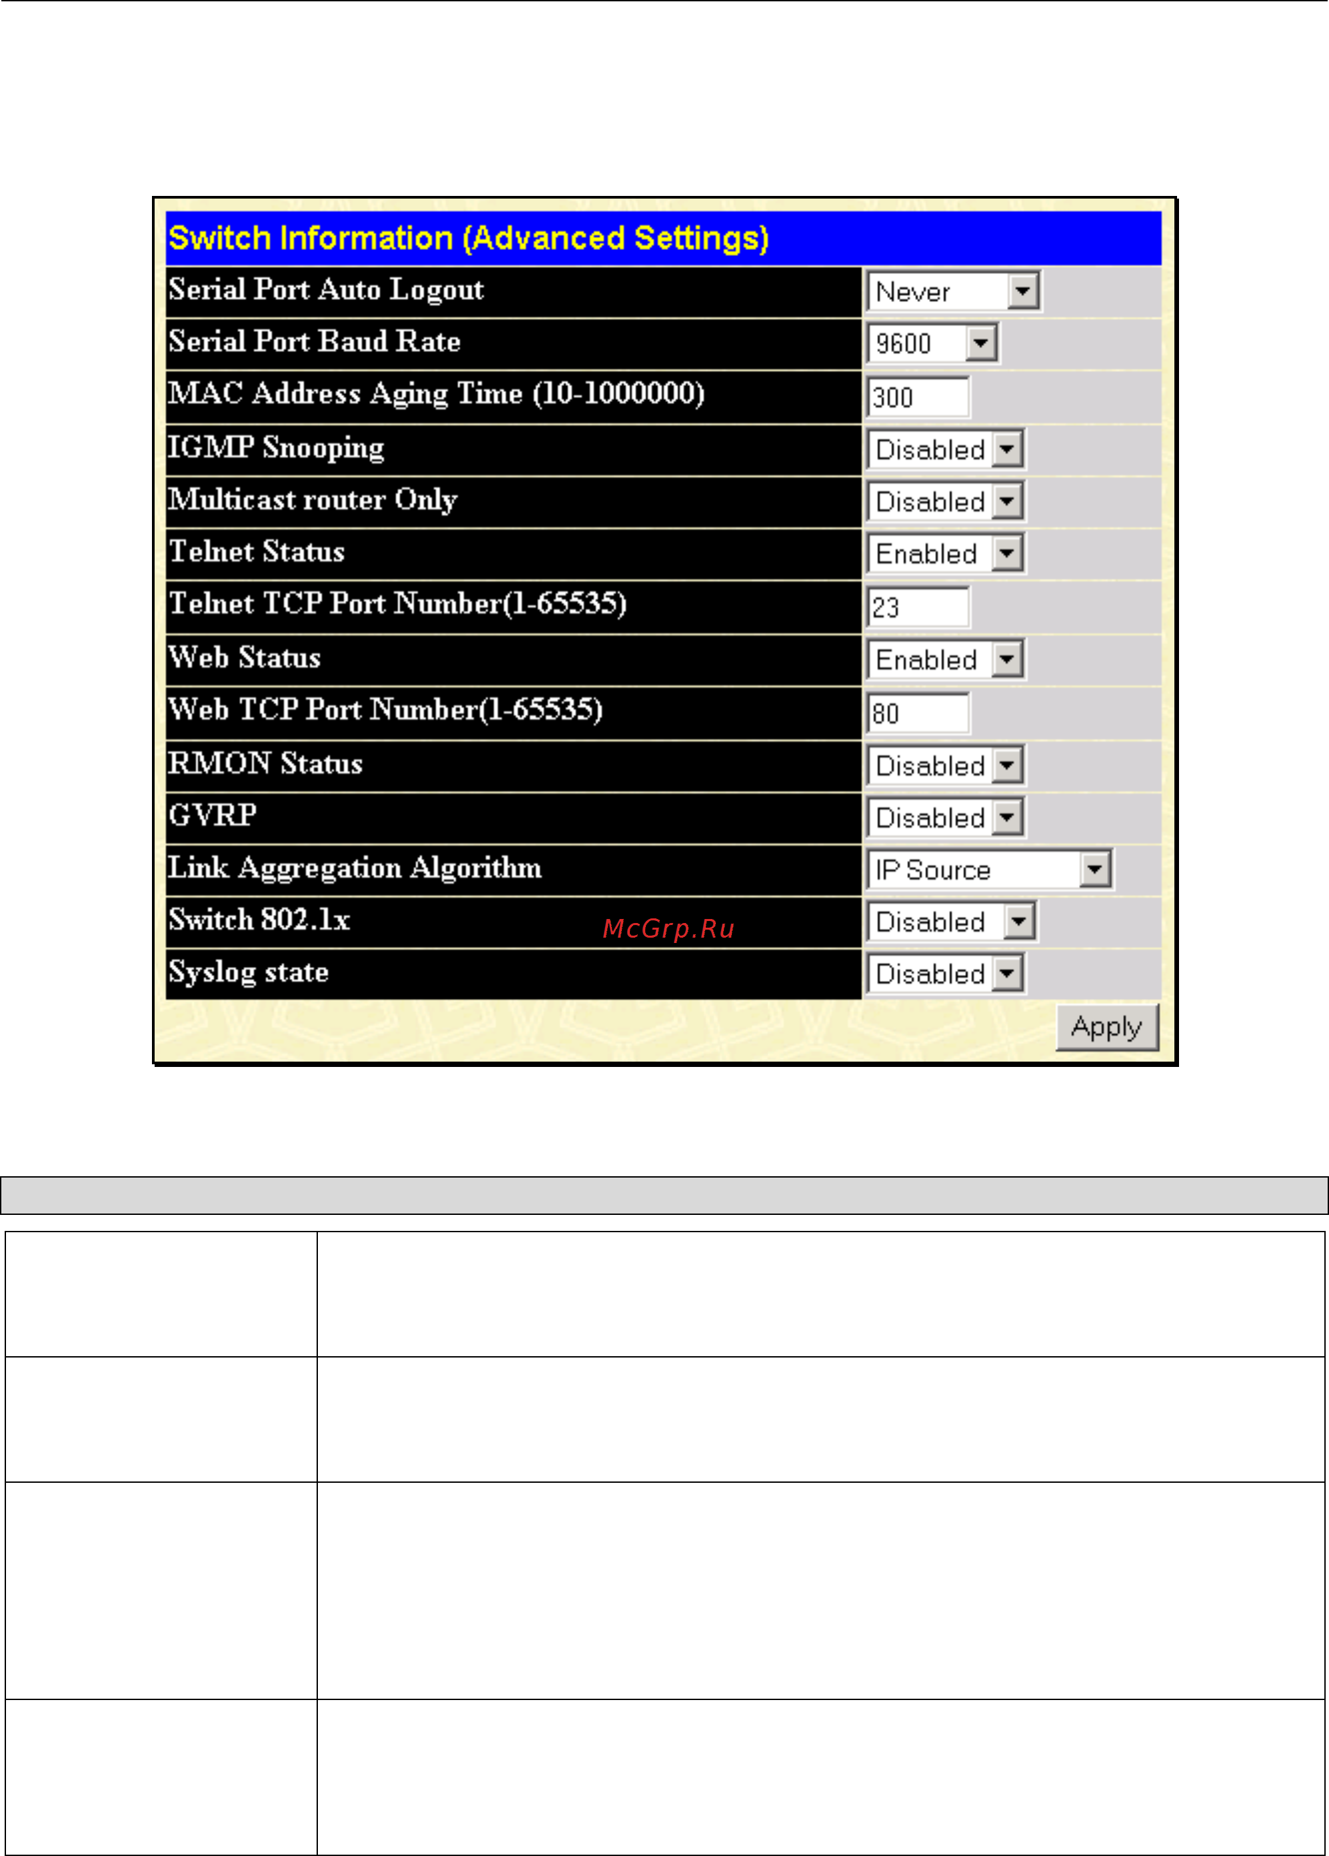Open the Switch 802.1x dropdown
The image size is (1329, 1856).
pos(951,922)
